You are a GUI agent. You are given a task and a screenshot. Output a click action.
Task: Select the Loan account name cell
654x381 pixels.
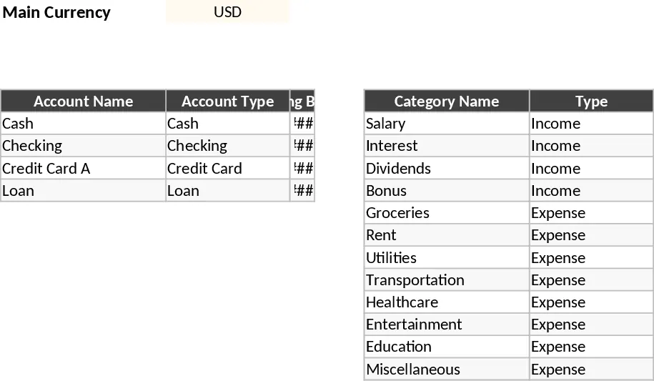coord(84,191)
